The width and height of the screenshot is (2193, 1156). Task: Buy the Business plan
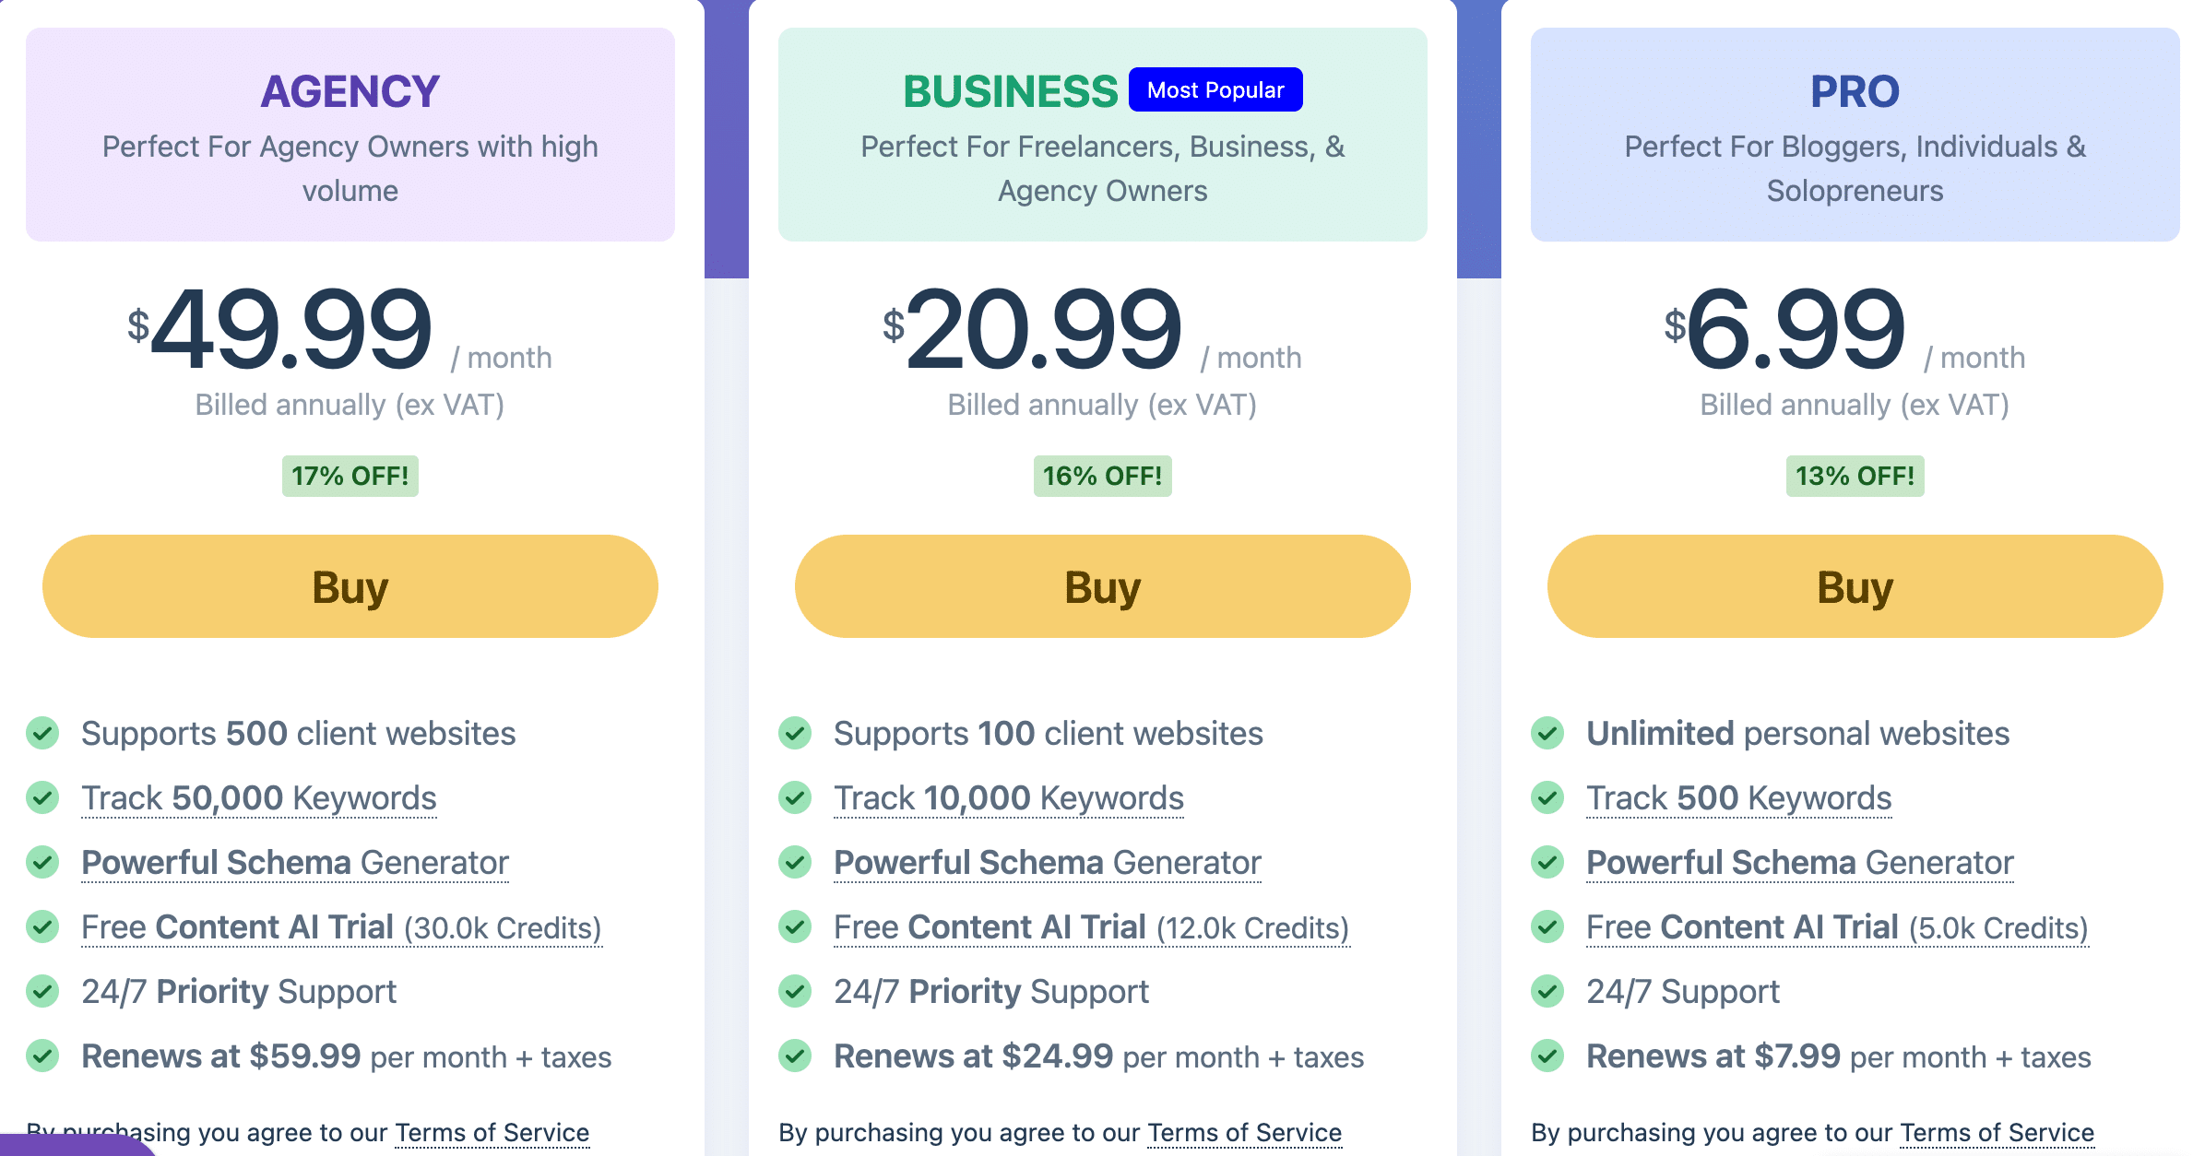(x=1103, y=586)
